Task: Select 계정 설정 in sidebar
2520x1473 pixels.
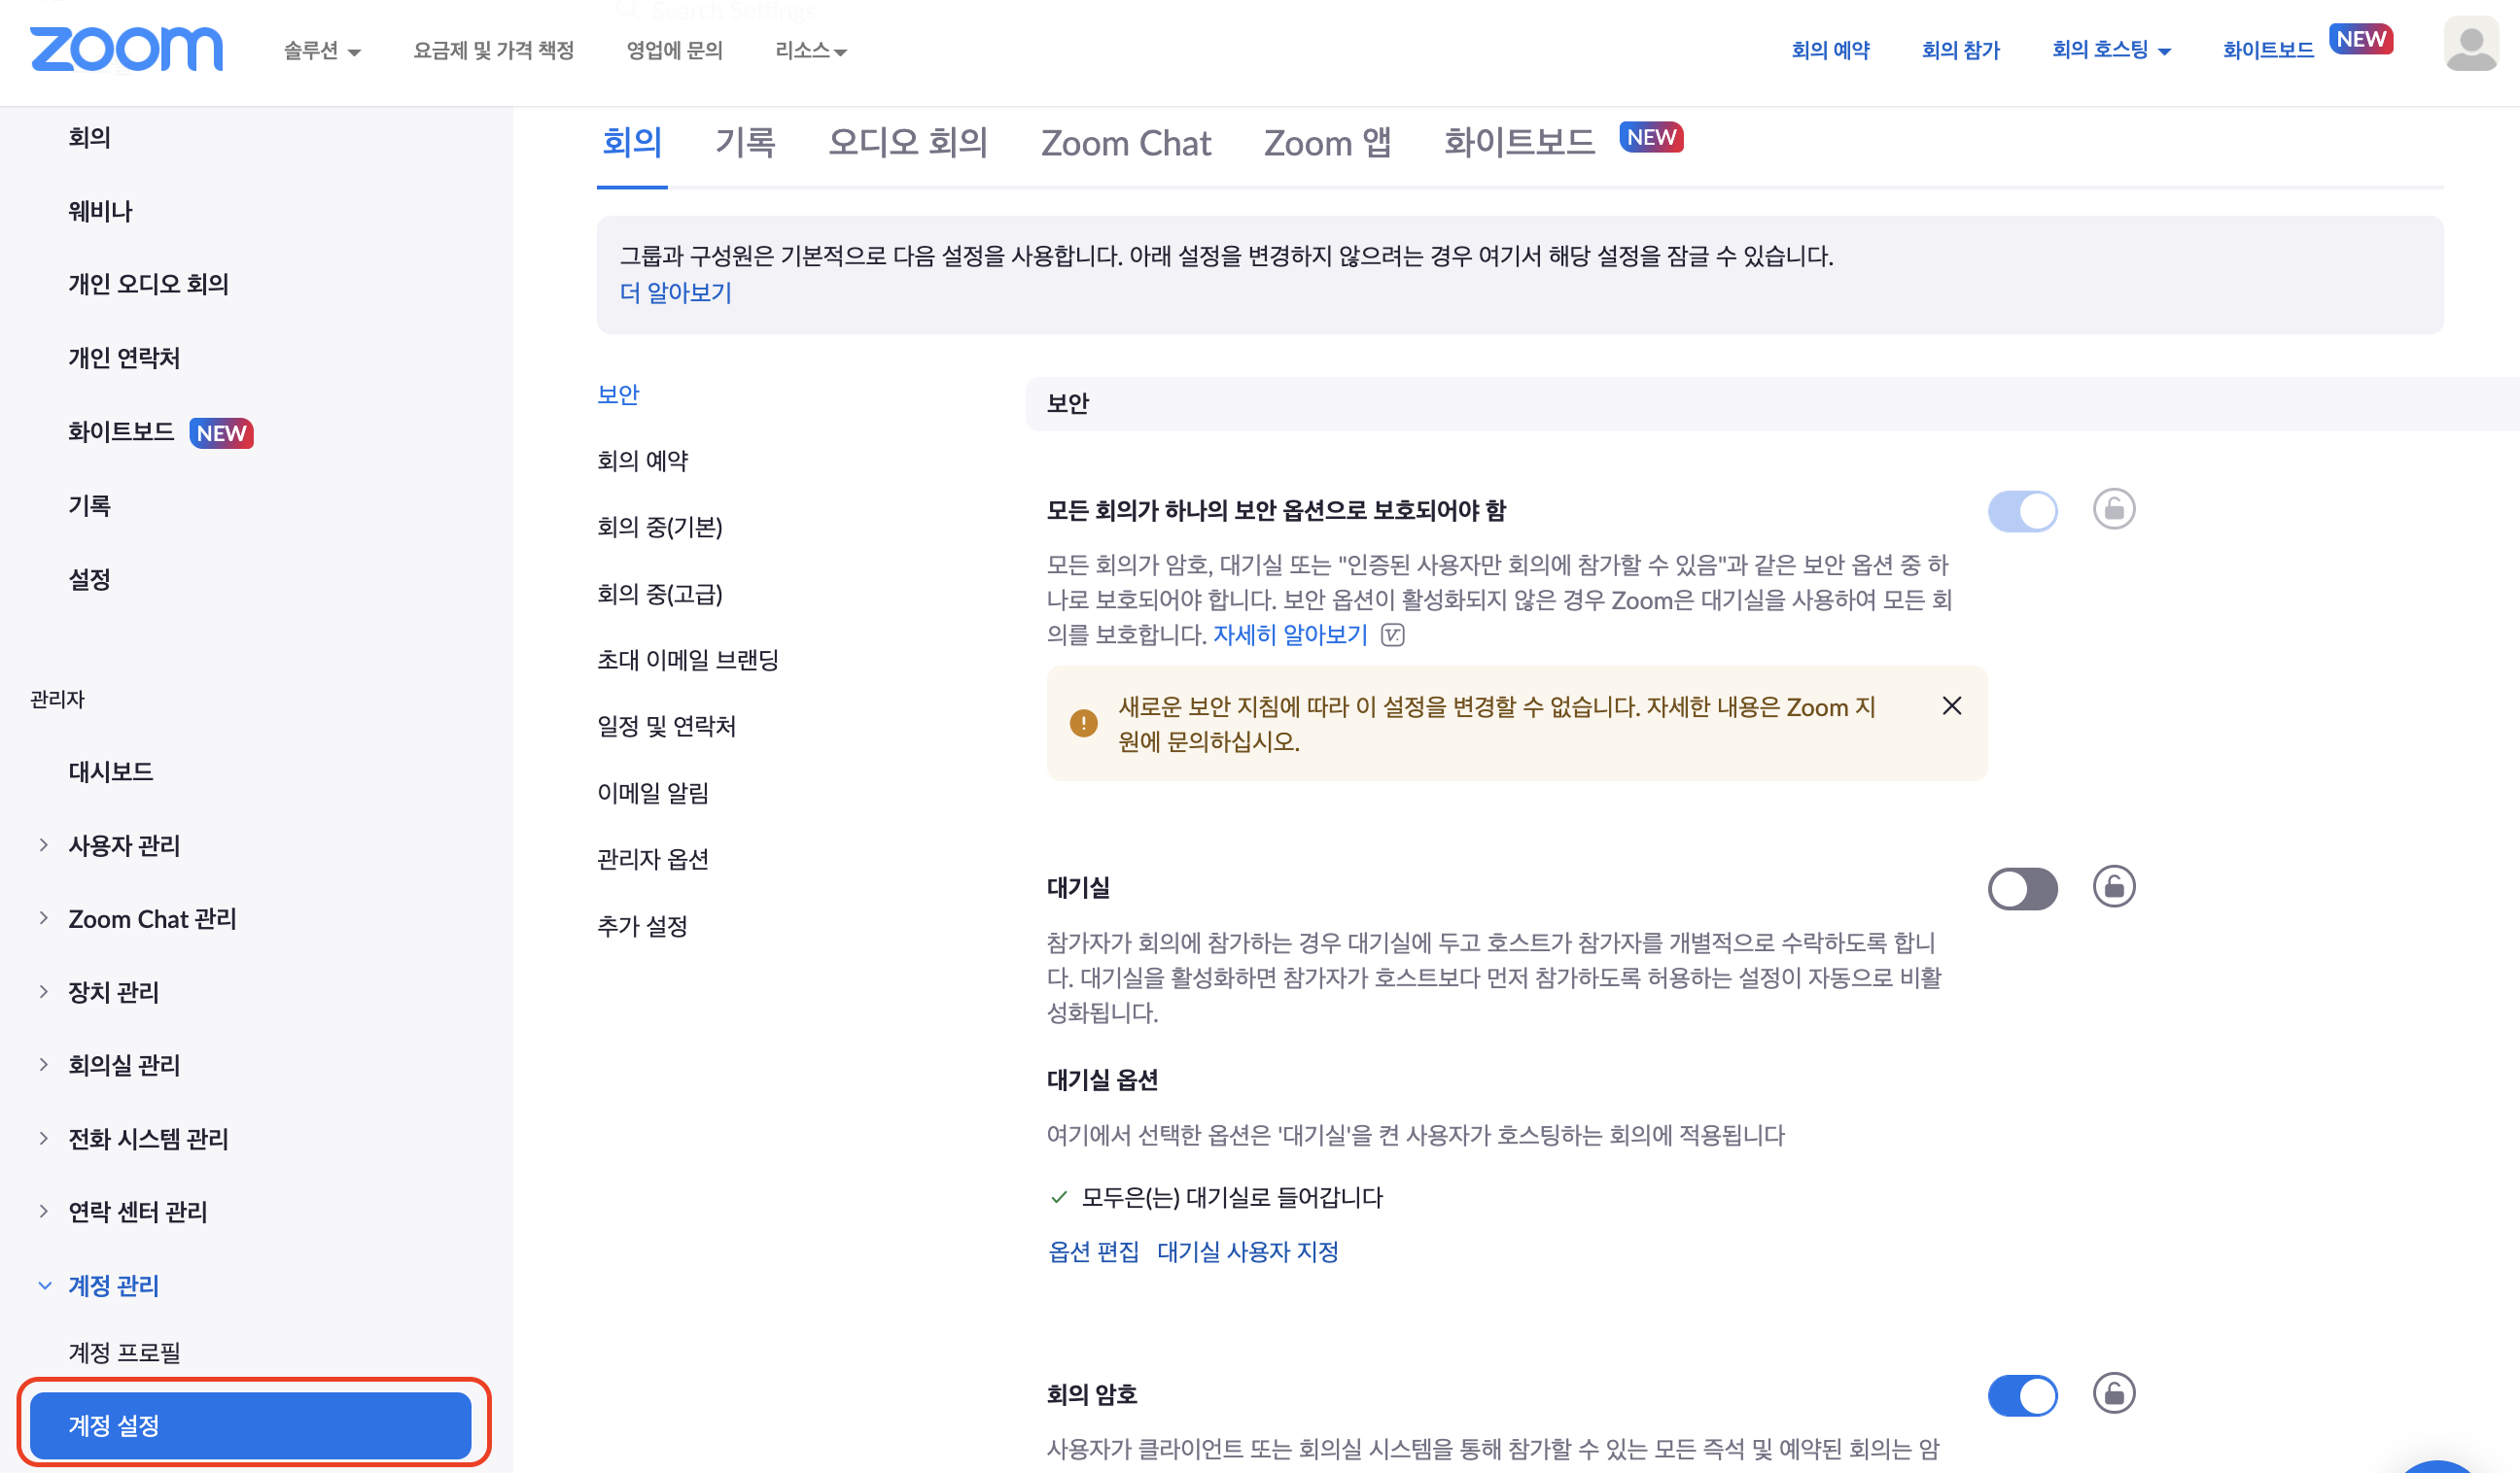Action: click(x=250, y=1425)
